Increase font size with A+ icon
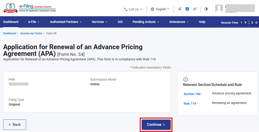This screenshot has height=132, width=259. click(x=195, y=9)
